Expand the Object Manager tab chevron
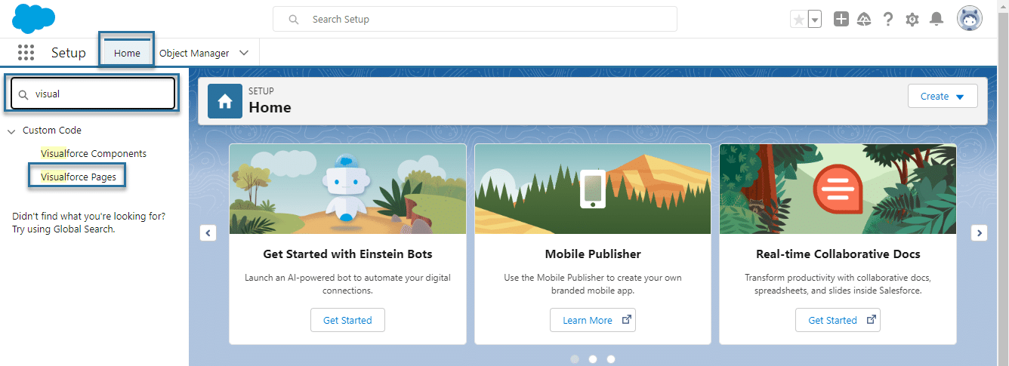Image resolution: width=1009 pixels, height=366 pixels. pos(244,53)
